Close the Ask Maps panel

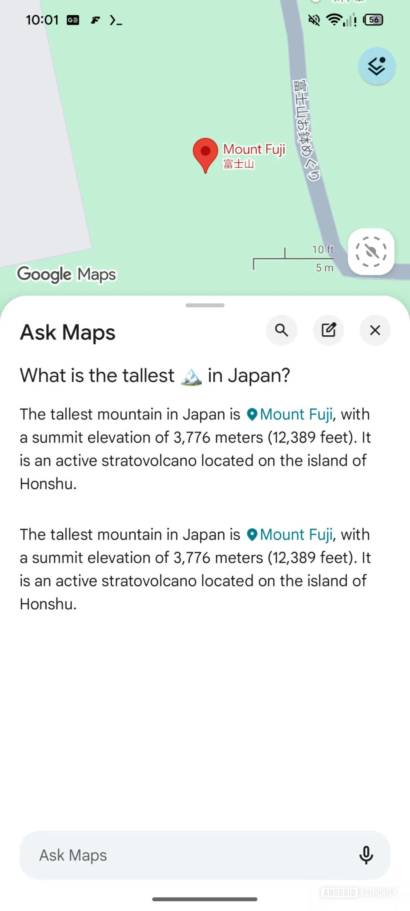tap(375, 330)
